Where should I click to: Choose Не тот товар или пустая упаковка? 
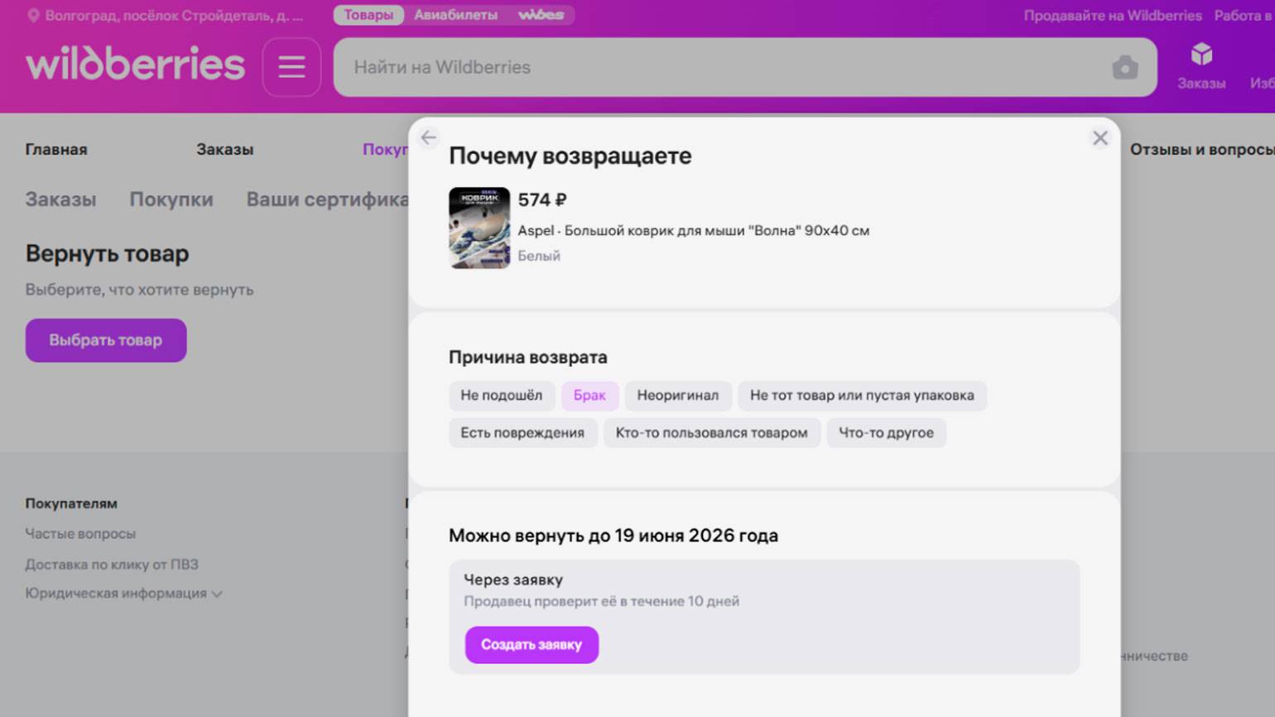click(x=862, y=396)
